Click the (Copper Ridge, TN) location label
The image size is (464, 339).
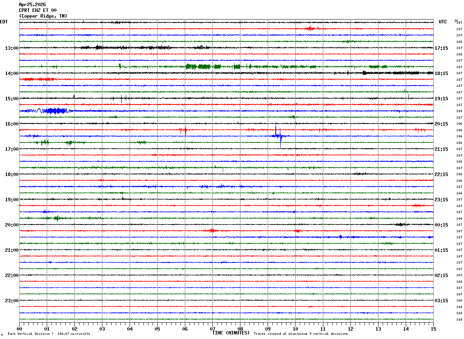point(43,16)
